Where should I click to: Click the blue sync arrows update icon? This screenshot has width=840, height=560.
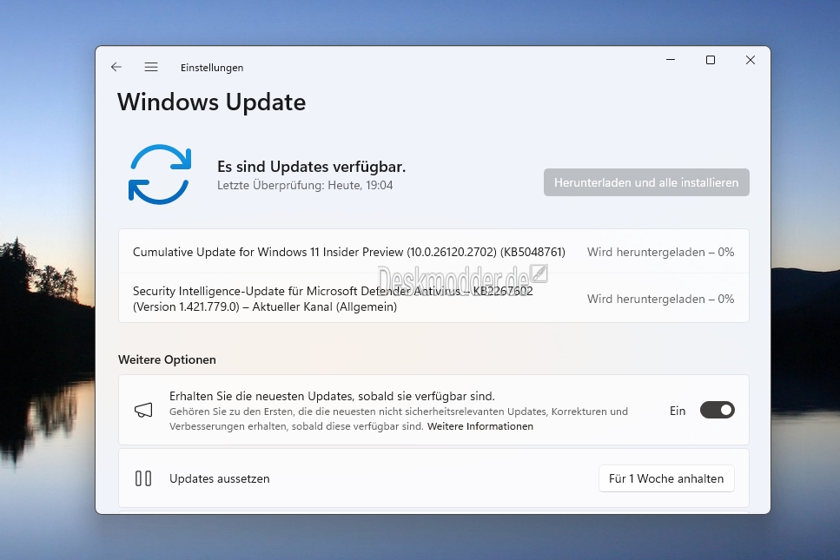[x=160, y=175]
